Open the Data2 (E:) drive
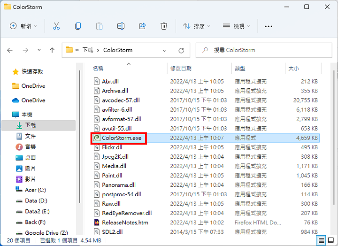 [x=33, y=212]
